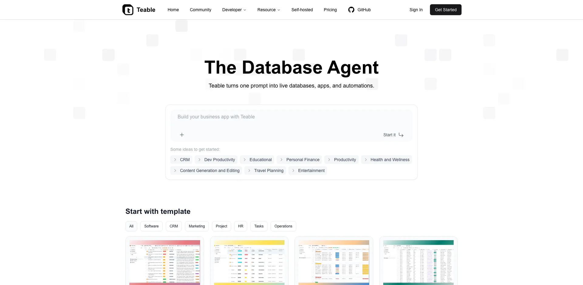This screenshot has height=285, width=583.
Task: Click the plus attachment icon
Action: (182, 135)
